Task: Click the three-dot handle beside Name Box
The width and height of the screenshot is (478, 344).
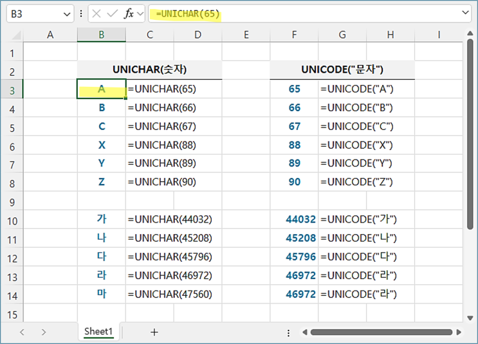Action: (x=81, y=14)
